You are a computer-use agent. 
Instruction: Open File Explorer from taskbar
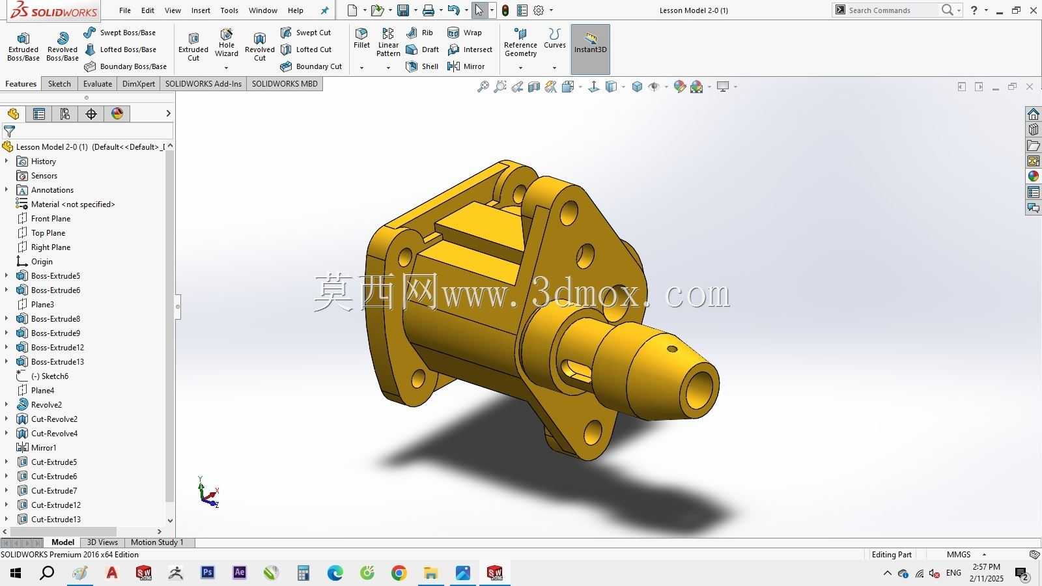click(x=431, y=573)
